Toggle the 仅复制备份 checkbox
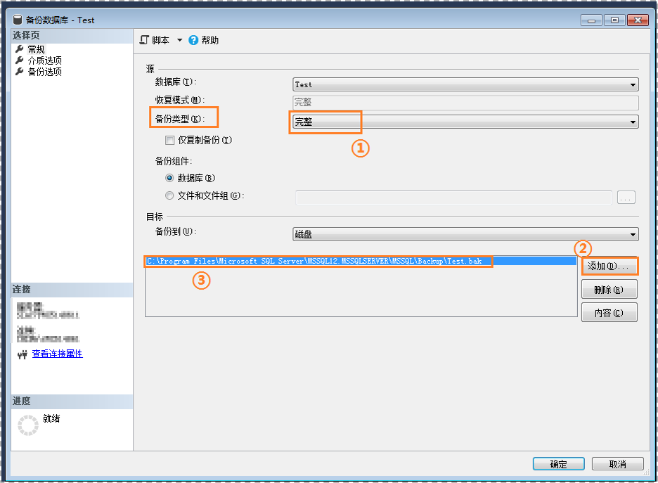The width and height of the screenshot is (658, 483). (x=169, y=140)
